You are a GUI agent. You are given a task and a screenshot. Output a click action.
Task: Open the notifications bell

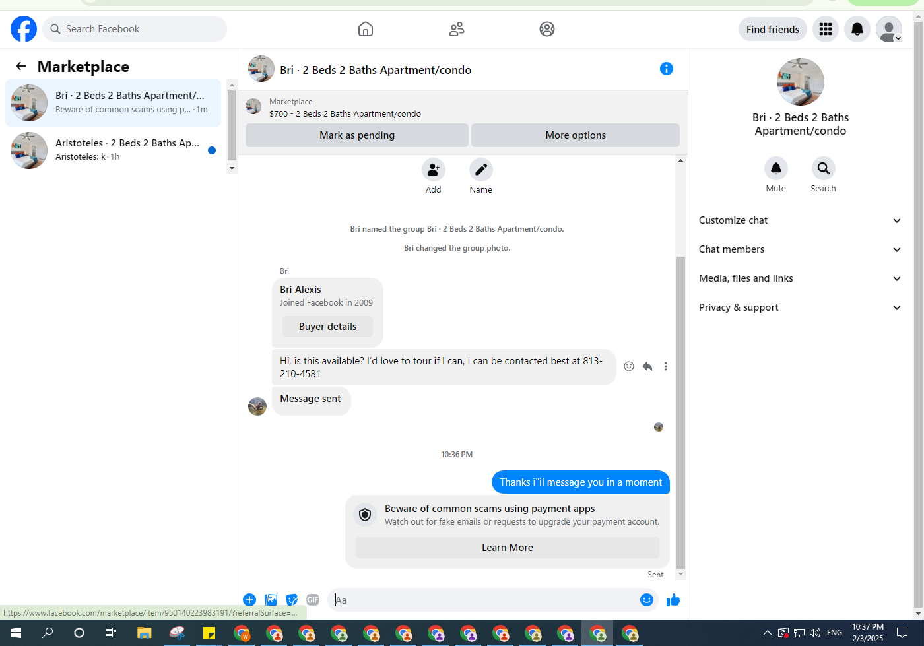857,29
